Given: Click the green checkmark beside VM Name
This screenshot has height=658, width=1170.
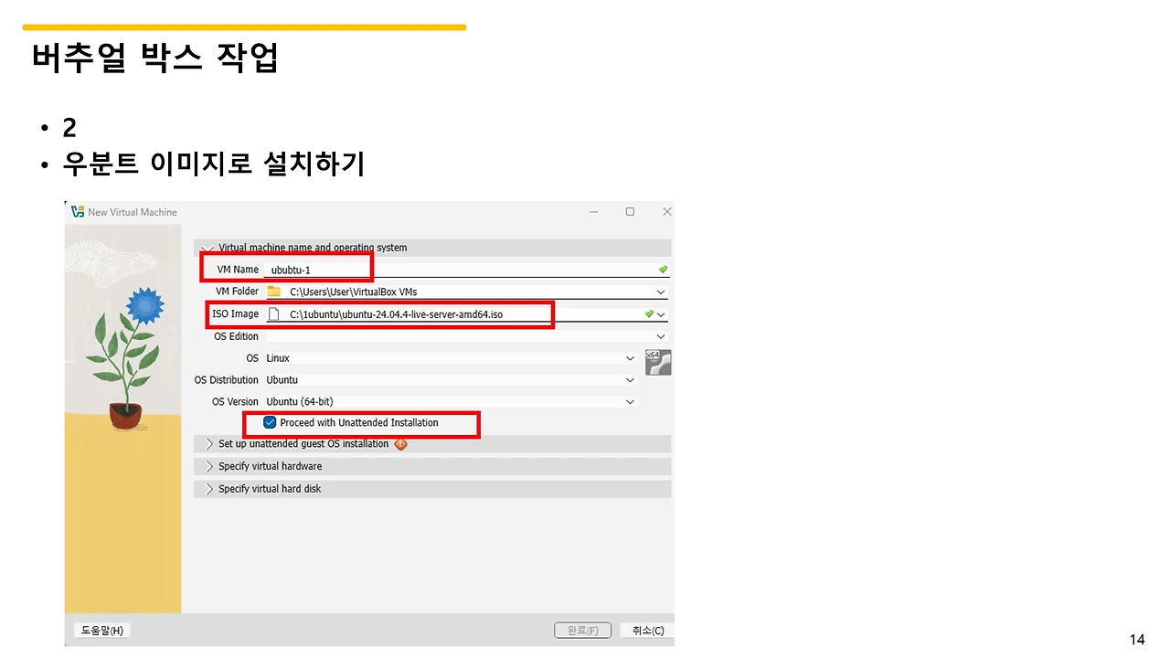Looking at the screenshot, I should pyautogui.click(x=663, y=269).
